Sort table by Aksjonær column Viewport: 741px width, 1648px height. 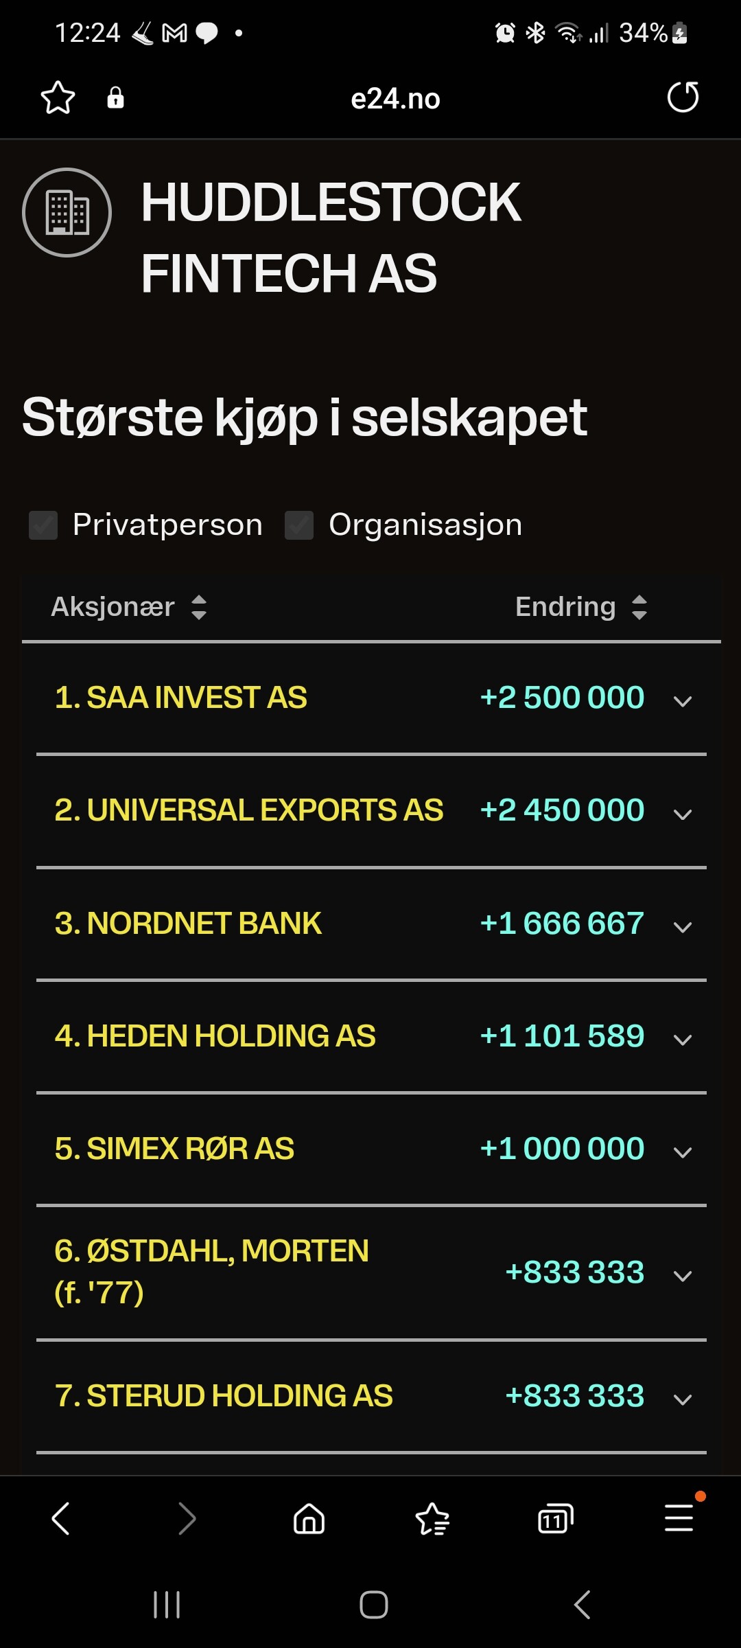click(x=130, y=607)
